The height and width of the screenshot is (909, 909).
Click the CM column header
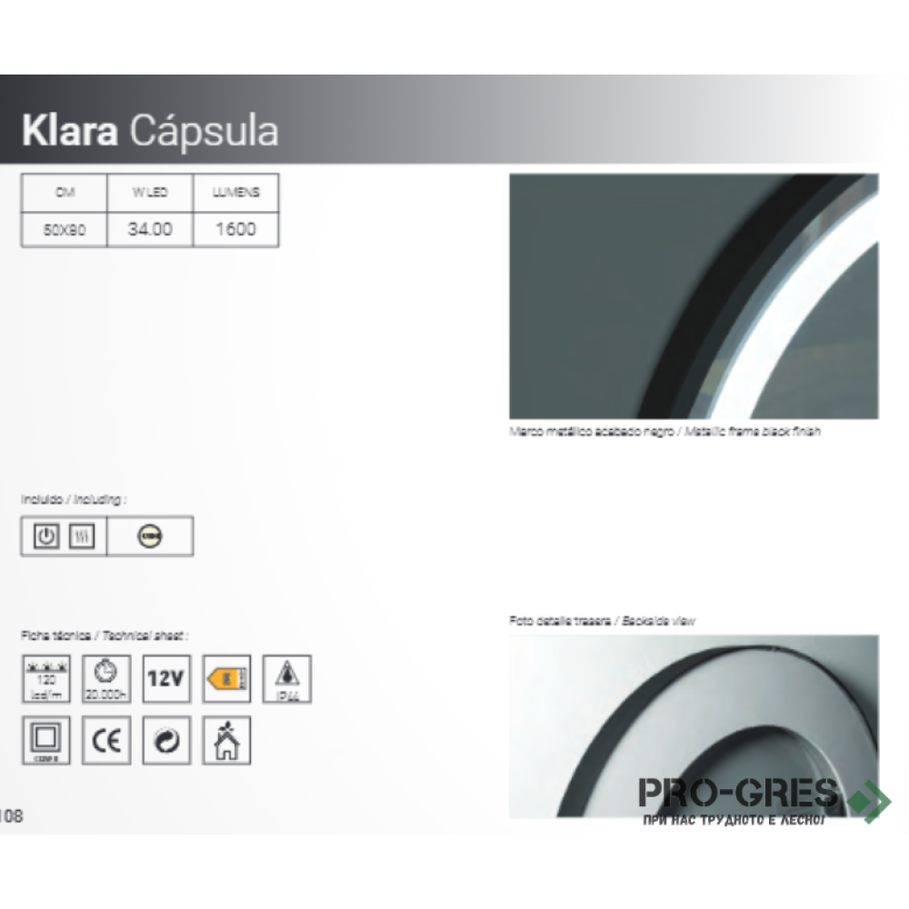(65, 193)
